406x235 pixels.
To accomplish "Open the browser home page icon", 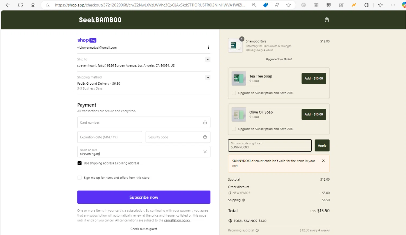I will pos(33,5).
